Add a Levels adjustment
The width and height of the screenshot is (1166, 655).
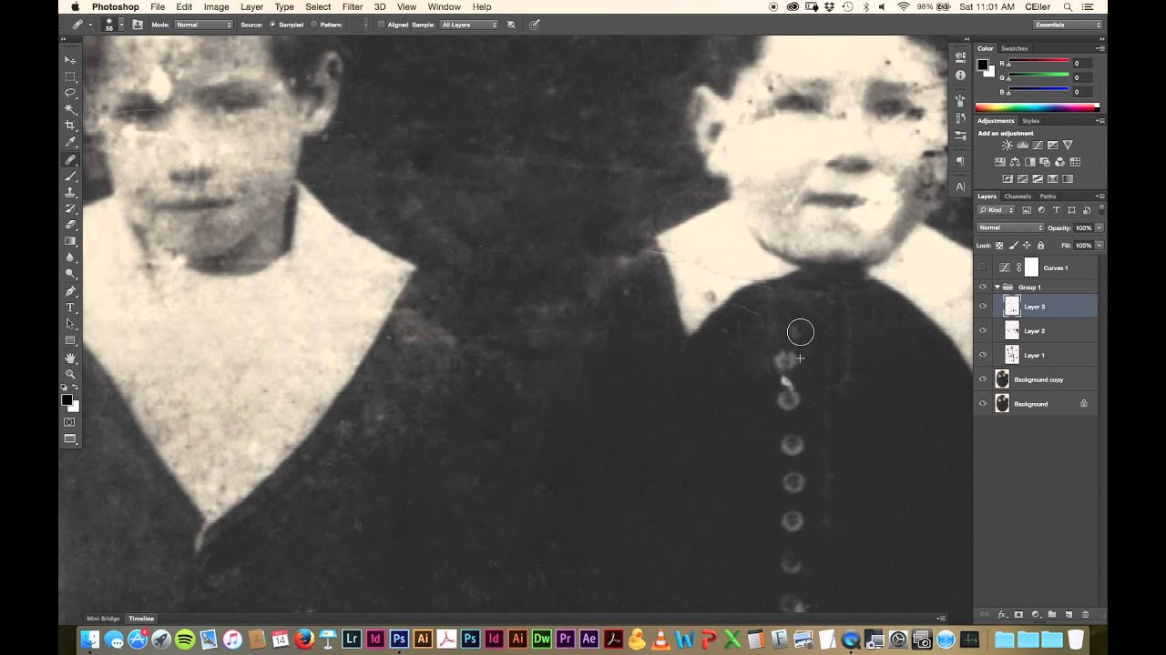click(1022, 146)
